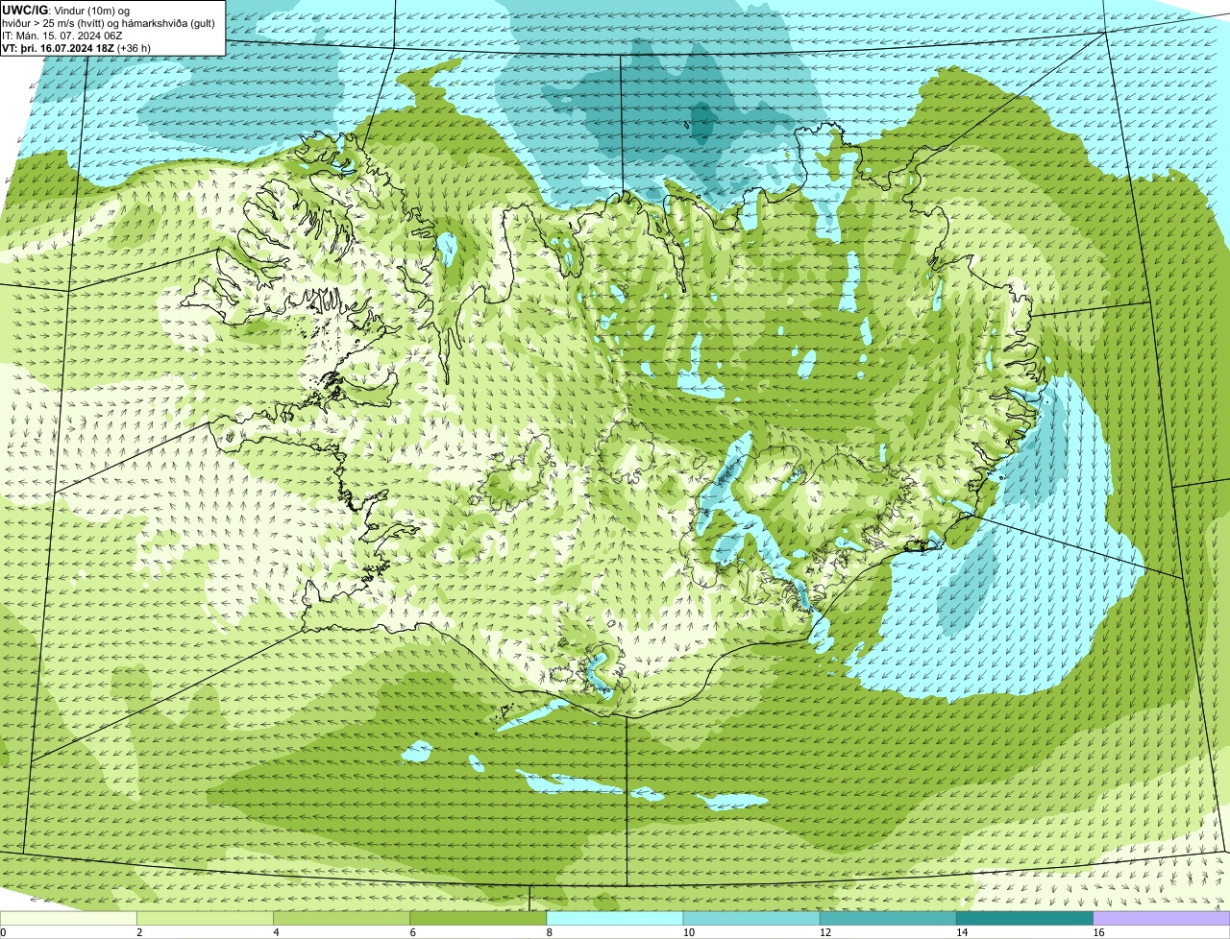Click the legend scale label '16'

pos(1098,932)
